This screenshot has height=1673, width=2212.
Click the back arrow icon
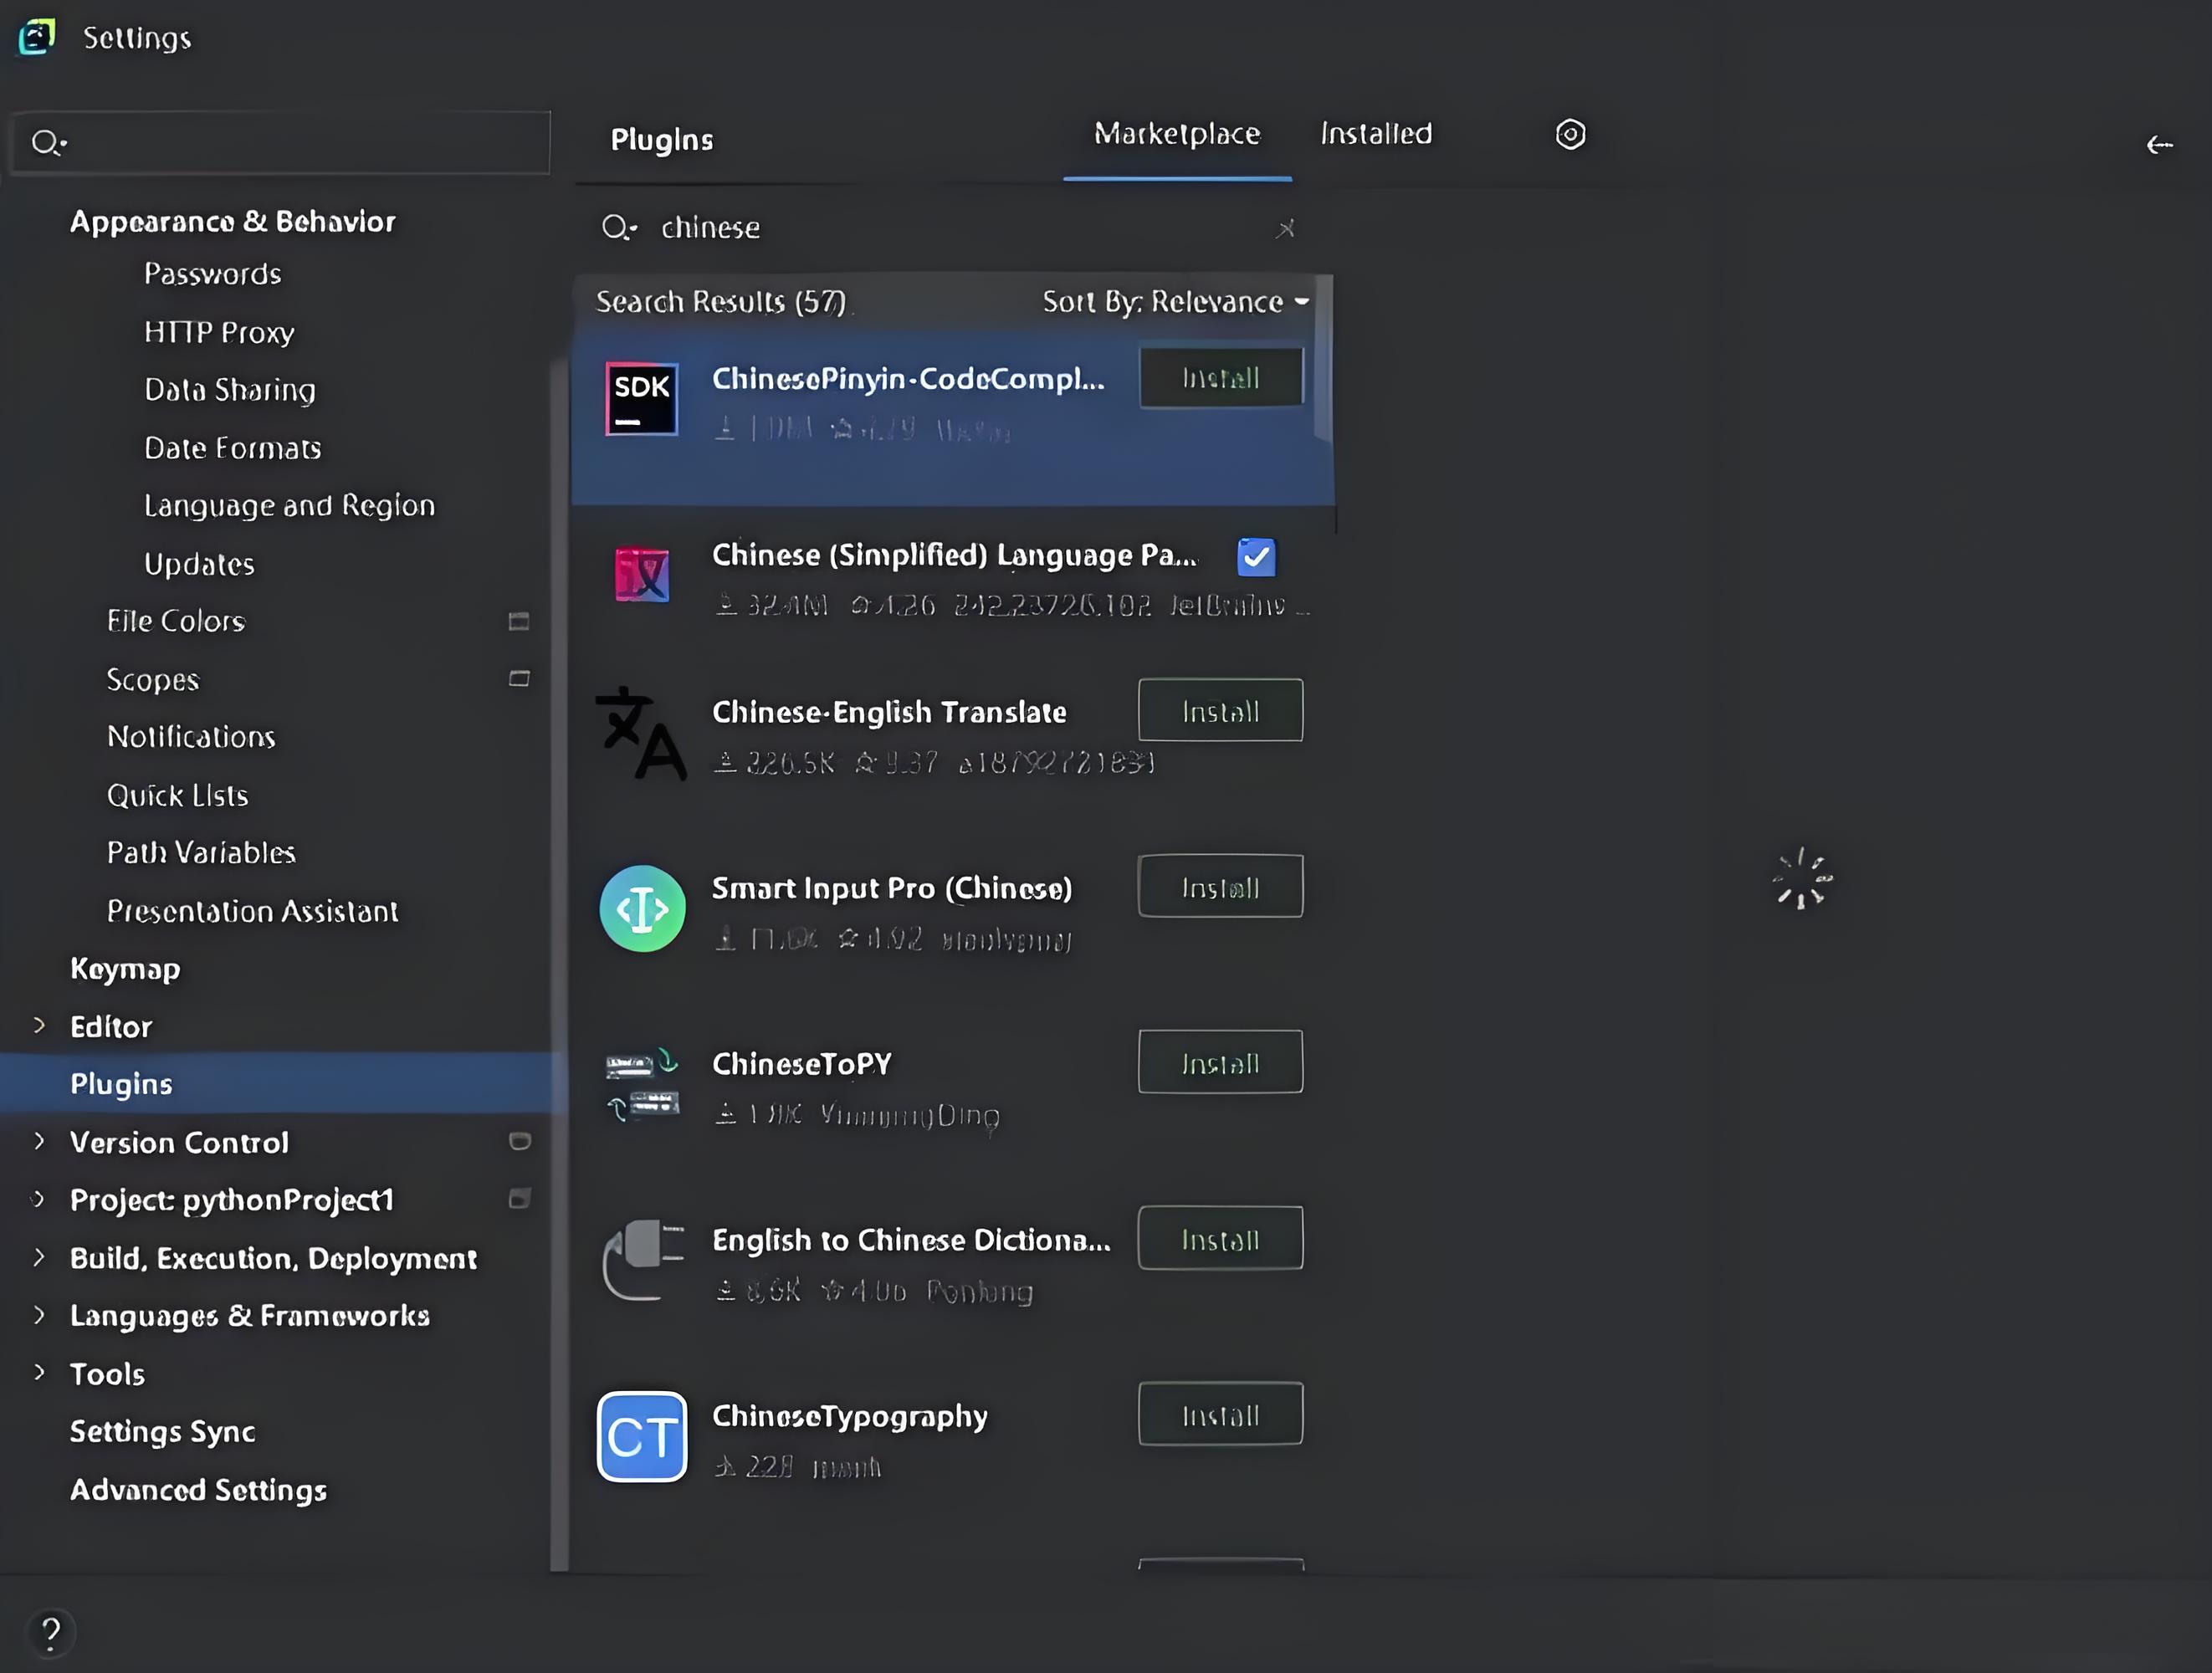(2159, 145)
